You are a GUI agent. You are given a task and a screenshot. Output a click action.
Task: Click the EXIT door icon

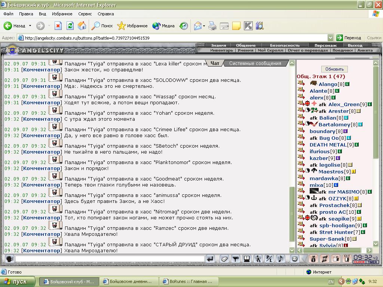point(347,259)
